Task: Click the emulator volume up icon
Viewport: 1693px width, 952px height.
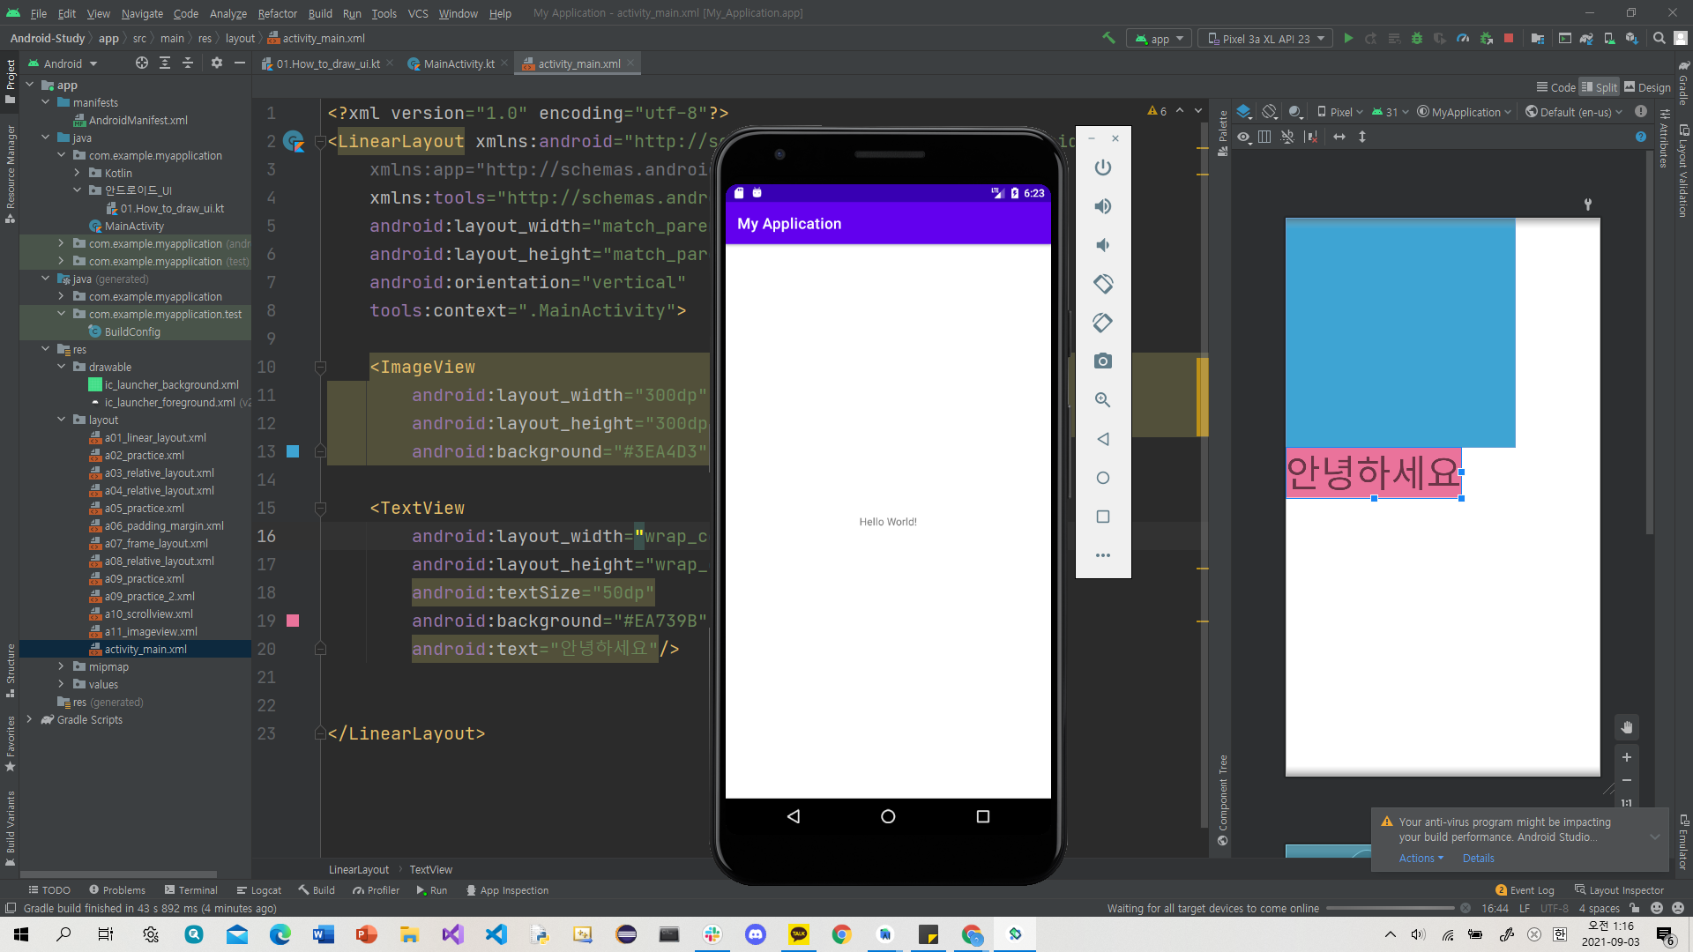Action: pos(1102,206)
